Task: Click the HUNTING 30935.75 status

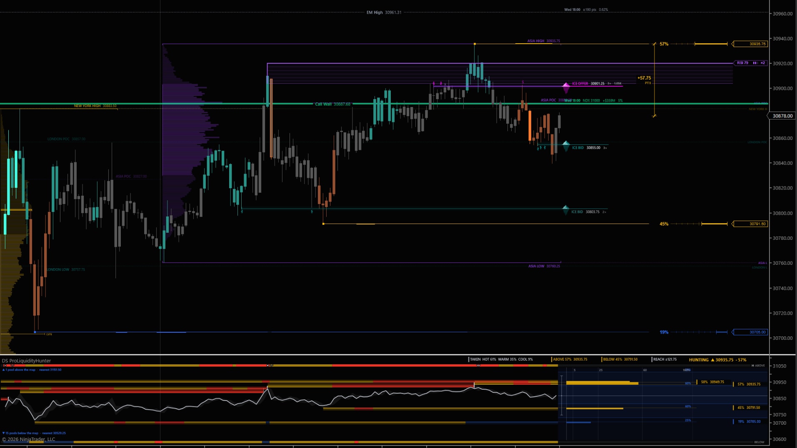Action: coord(717,360)
